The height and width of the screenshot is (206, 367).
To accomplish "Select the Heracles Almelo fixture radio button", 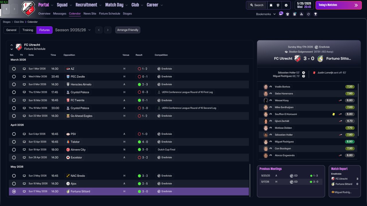I will (x=14, y=84).
